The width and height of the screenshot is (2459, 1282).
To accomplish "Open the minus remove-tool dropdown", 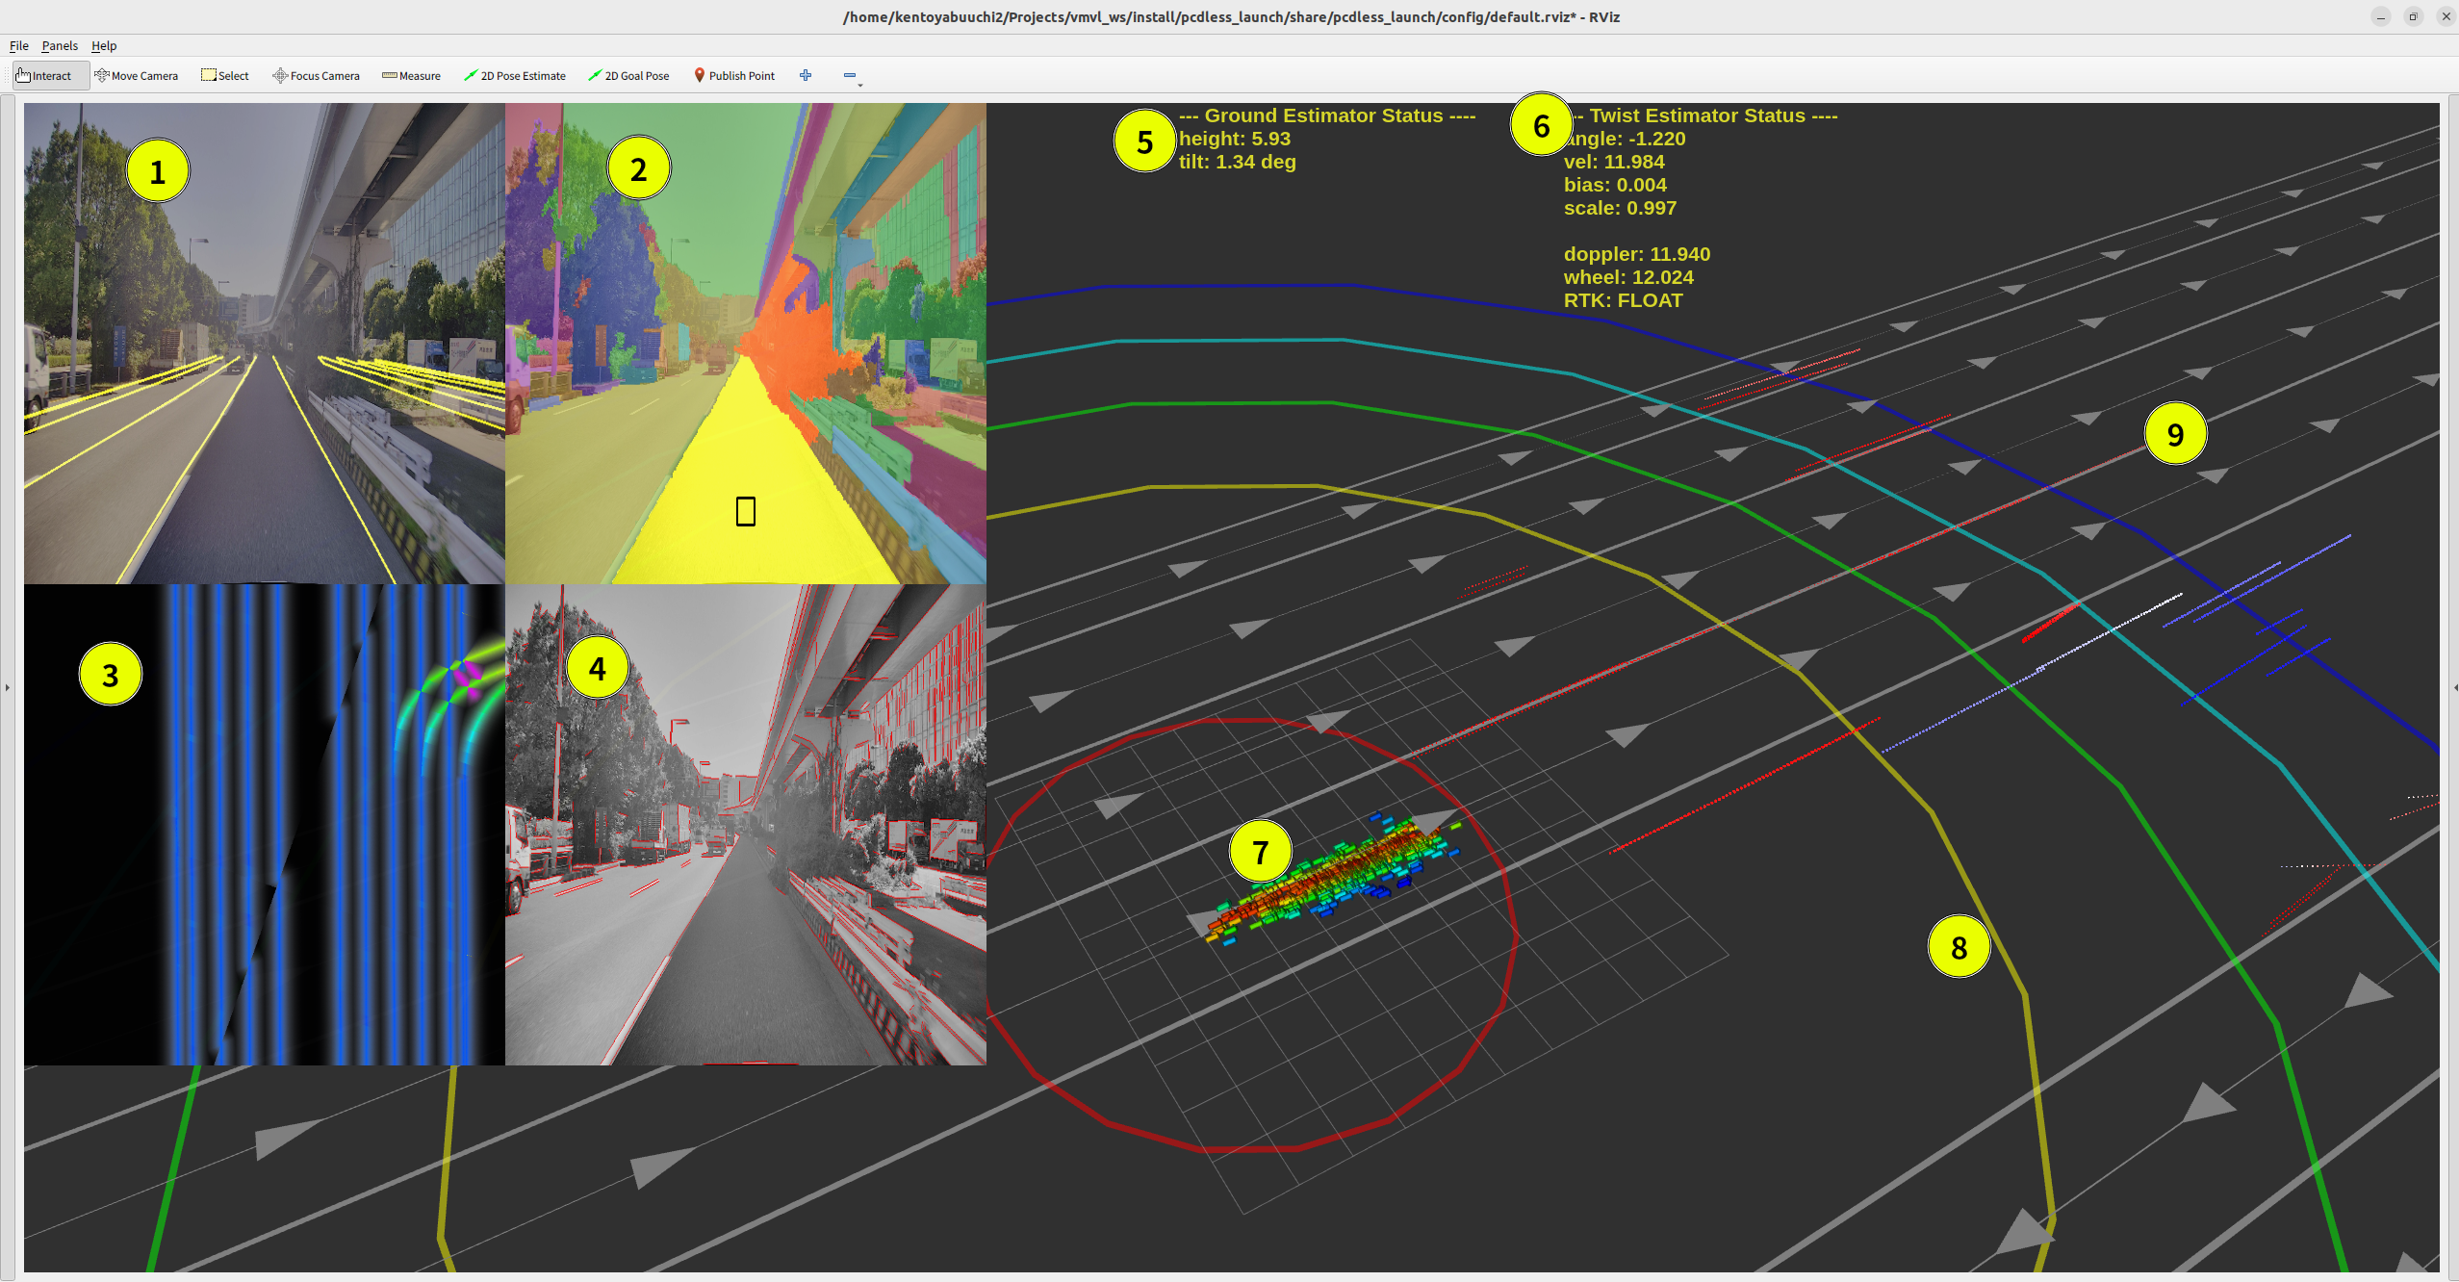I will point(851,76).
